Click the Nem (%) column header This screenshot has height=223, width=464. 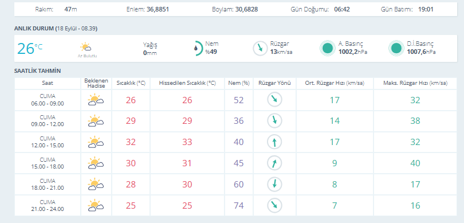click(x=239, y=83)
